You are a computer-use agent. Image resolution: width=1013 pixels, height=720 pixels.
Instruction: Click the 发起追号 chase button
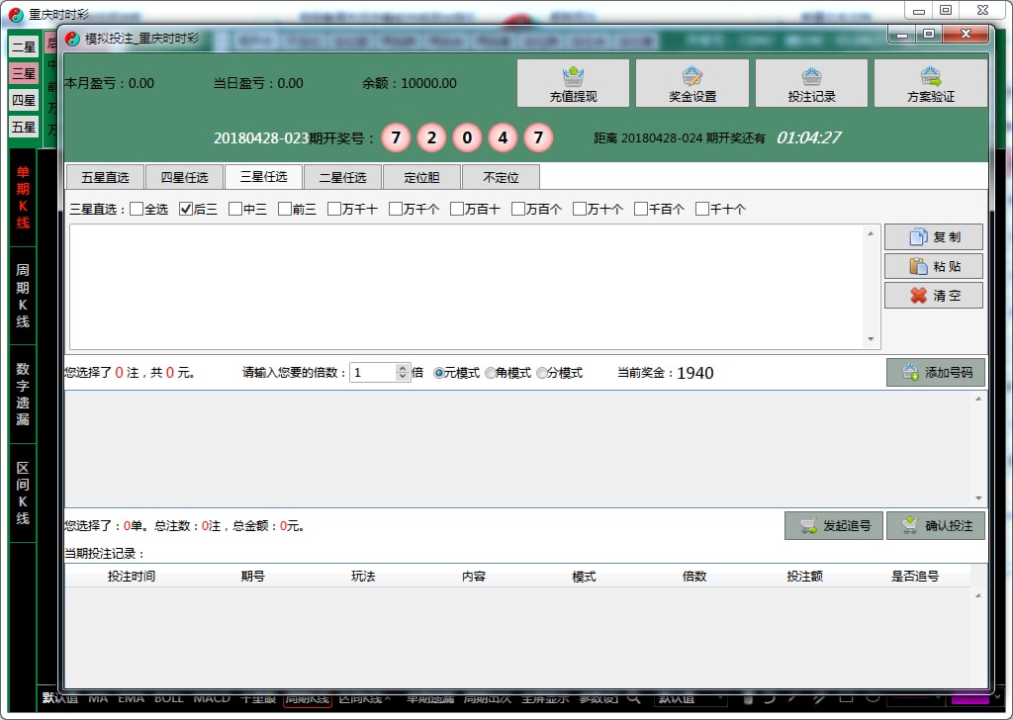pos(834,525)
